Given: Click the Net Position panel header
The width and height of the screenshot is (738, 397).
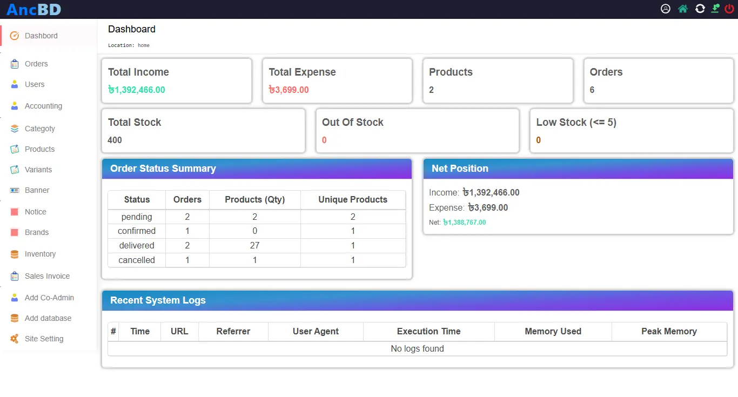Looking at the screenshot, I should 578,169.
